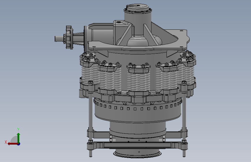
Task: Click the red X axis arrow of the triad
Action: (12, 144)
